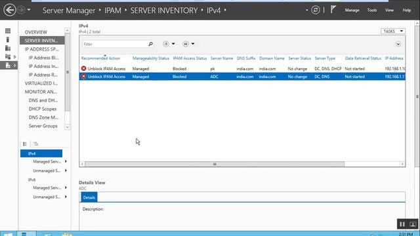Open the Windows Start button

[8, 234]
